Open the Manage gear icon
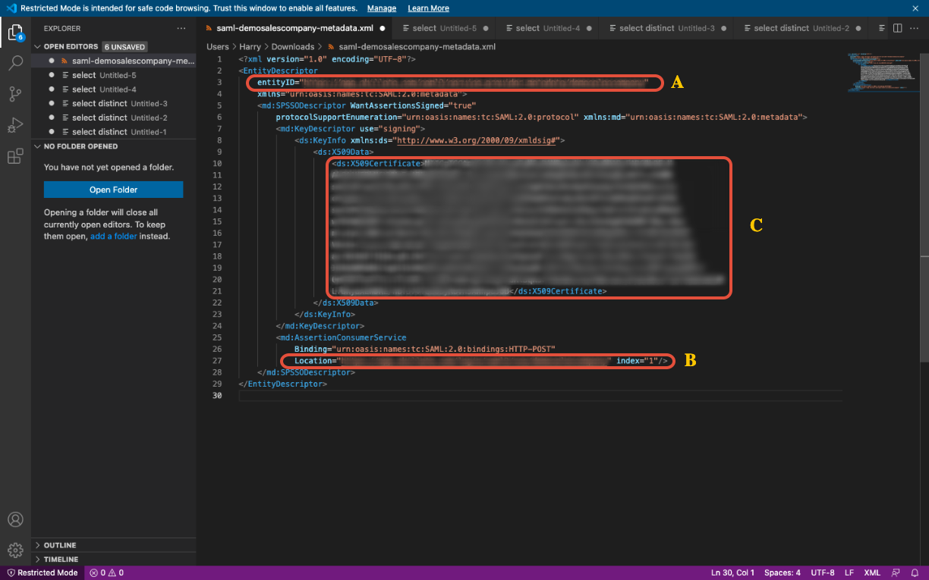The width and height of the screenshot is (929, 580). coord(15,550)
